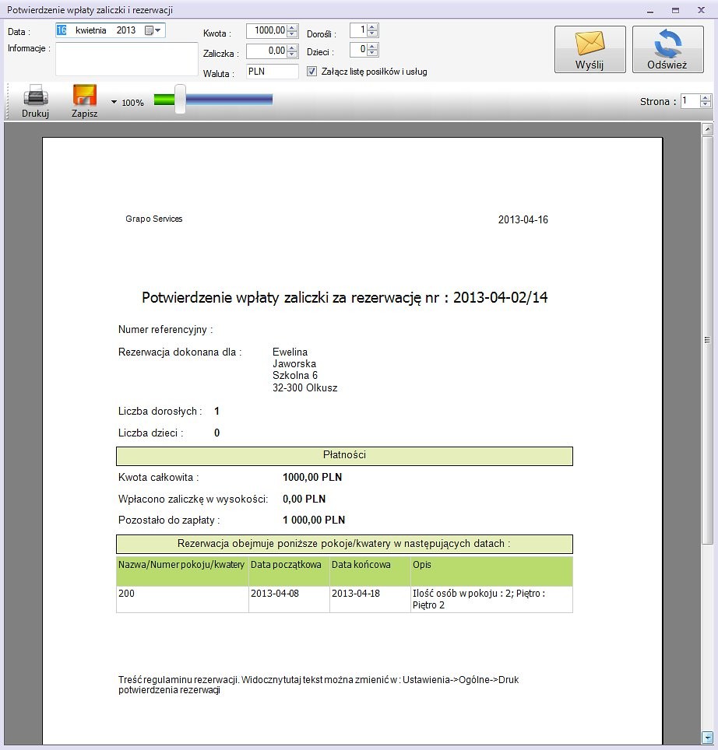Click the blue zoom slider track

(229, 99)
